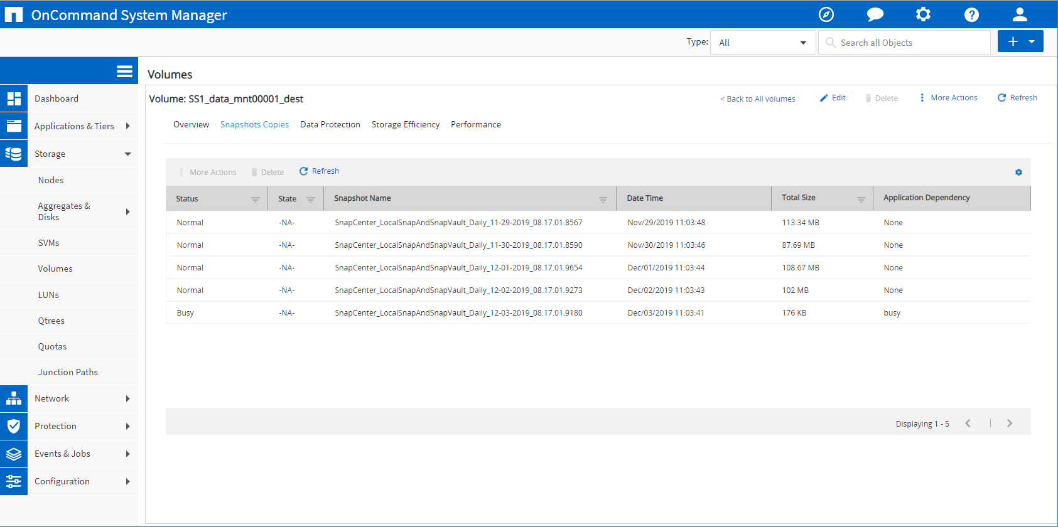Image resolution: width=1058 pixels, height=527 pixels.
Task: Open the user account profile icon
Action: tap(1020, 14)
